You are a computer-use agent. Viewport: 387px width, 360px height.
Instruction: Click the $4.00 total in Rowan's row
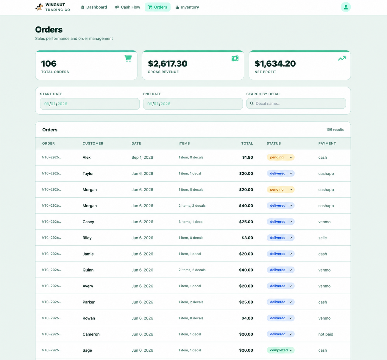(247, 318)
